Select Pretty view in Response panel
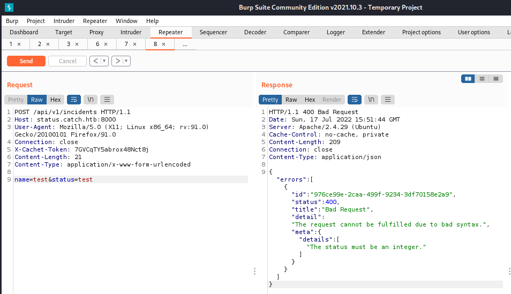The image size is (511, 294). [270, 100]
